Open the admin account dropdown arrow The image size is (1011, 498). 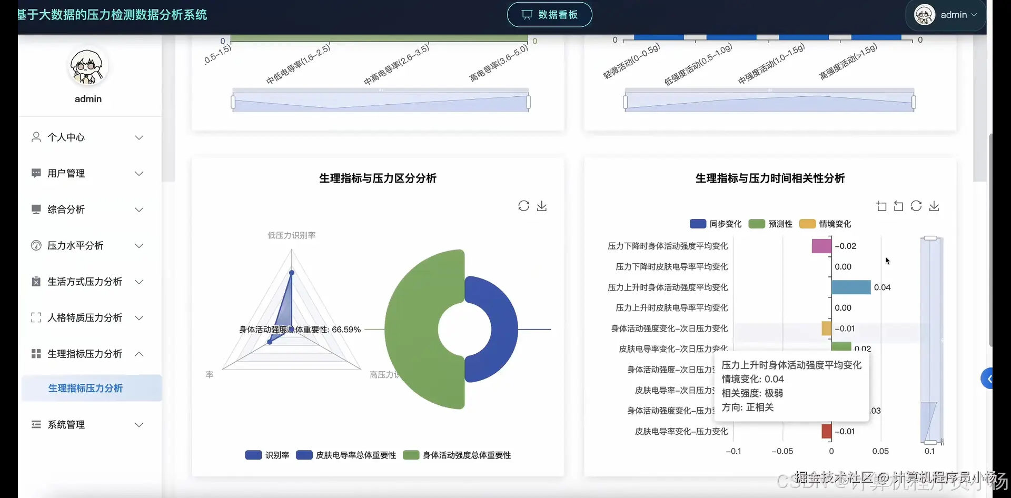click(x=974, y=15)
